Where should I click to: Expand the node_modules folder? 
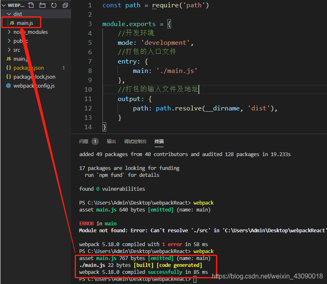pos(9,32)
